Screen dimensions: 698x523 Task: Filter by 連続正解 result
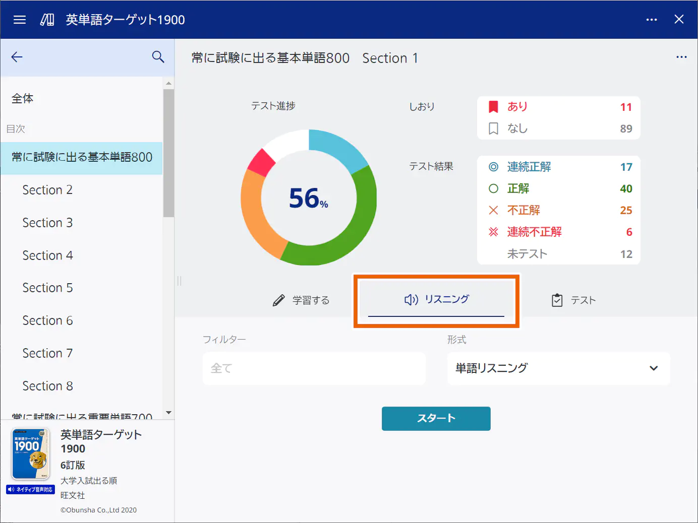coord(559,167)
